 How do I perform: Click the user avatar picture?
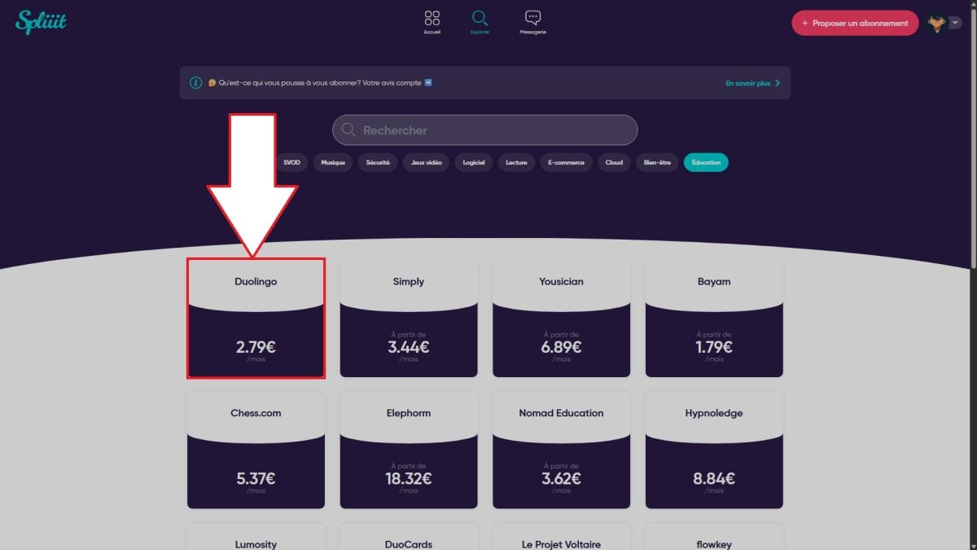(935, 24)
